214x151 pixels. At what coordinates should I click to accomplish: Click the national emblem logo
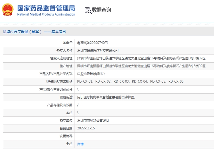click(8, 10)
